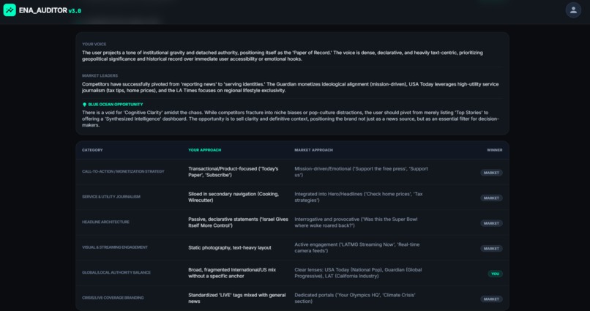
Task: Click 'Transactional/Product-focused' approach cell
Action: tap(234, 172)
